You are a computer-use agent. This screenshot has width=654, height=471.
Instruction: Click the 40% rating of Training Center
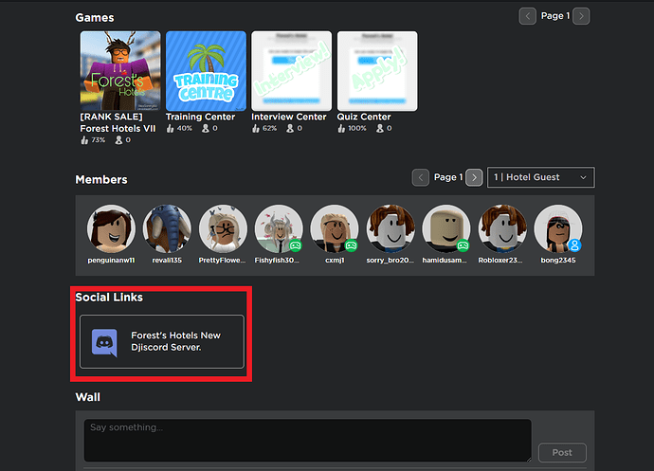(x=185, y=129)
